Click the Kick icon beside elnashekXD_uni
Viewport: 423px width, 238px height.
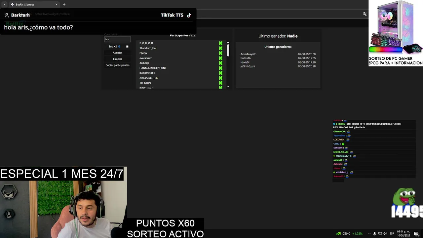tap(221, 78)
